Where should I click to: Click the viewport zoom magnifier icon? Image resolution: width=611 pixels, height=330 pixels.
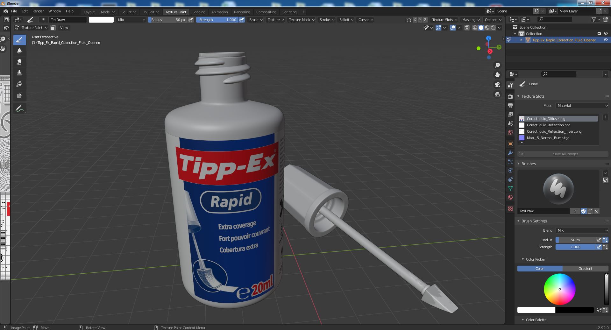pos(497,65)
